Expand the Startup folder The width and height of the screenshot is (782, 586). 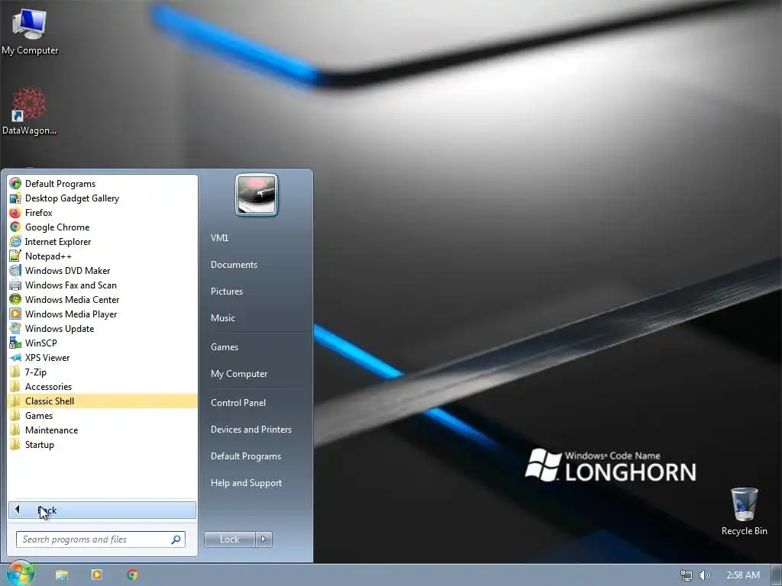(x=102, y=445)
